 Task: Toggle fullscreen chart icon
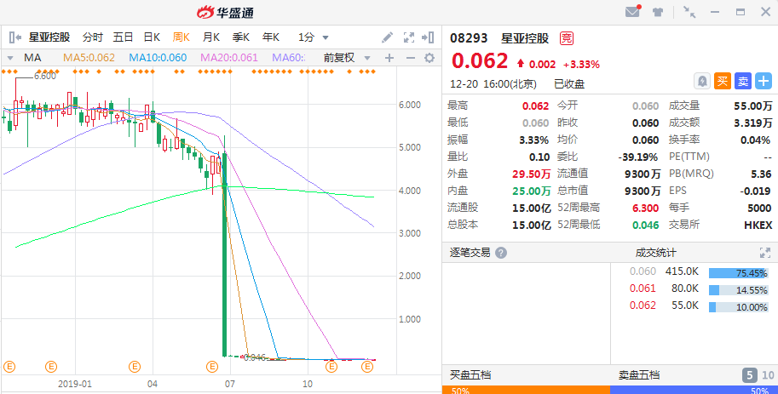[409, 37]
